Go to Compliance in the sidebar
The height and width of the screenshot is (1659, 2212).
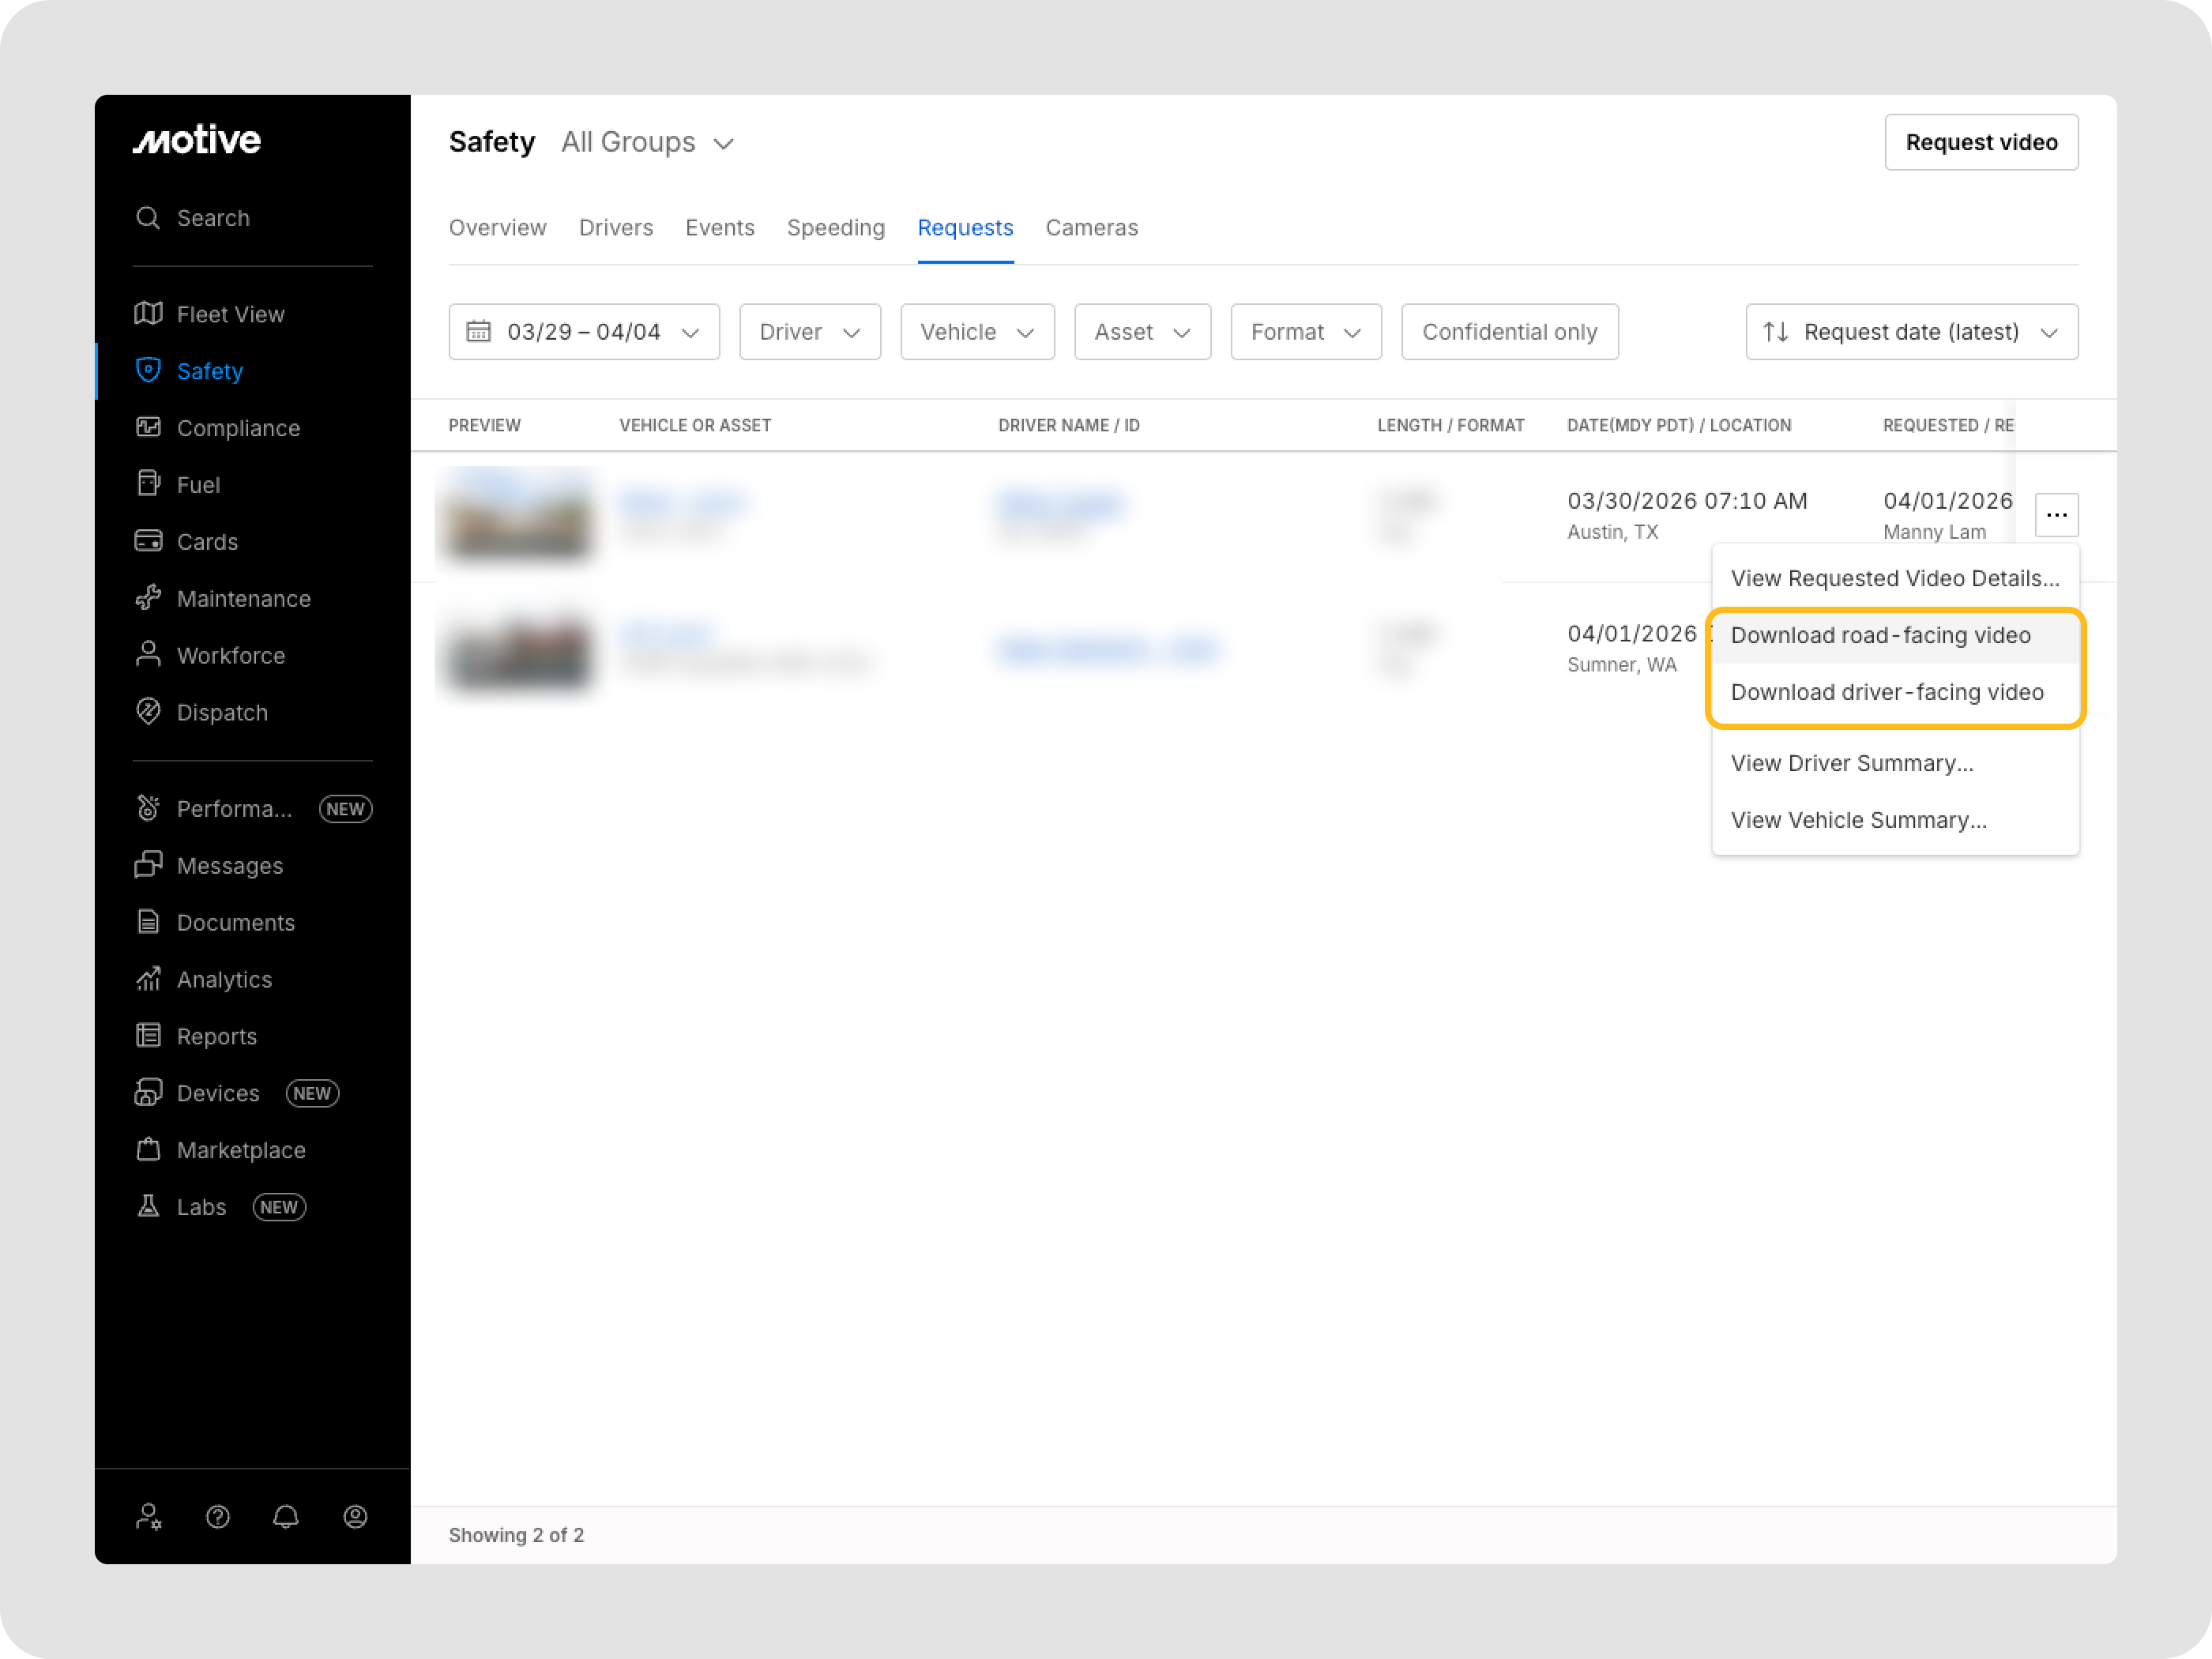click(238, 428)
